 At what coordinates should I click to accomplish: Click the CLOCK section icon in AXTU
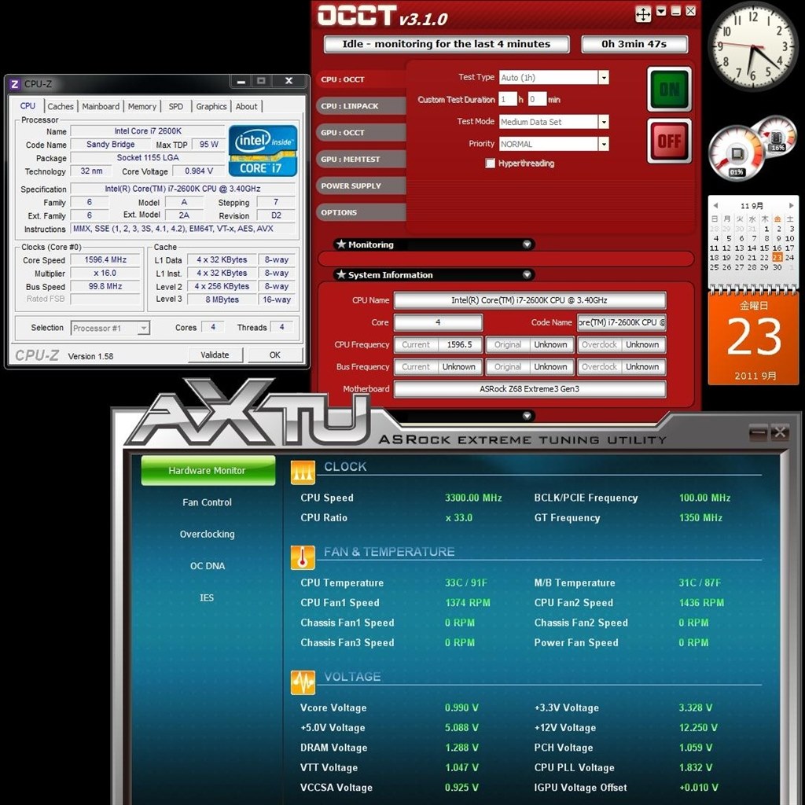[x=303, y=472]
